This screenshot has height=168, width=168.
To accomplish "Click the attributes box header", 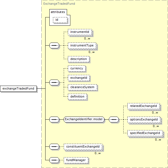I will pyautogui.click(x=58, y=12).
